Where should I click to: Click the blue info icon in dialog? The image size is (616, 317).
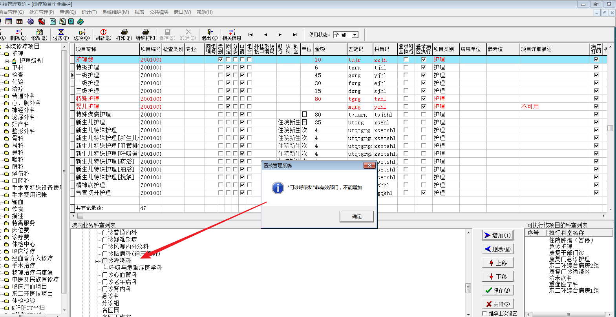[278, 188]
